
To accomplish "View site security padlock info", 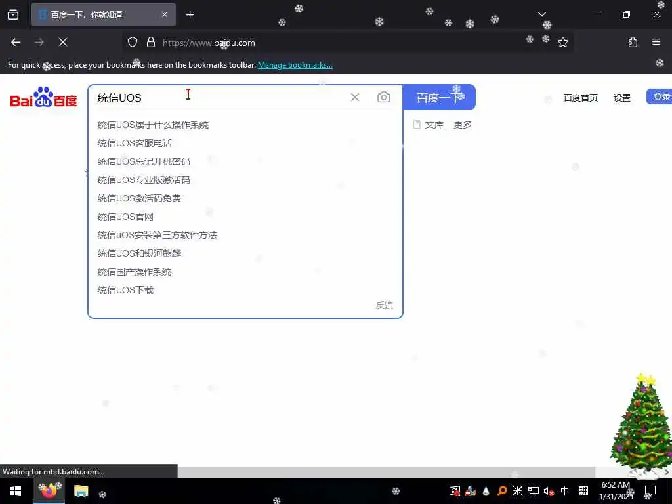I will click(x=150, y=43).
